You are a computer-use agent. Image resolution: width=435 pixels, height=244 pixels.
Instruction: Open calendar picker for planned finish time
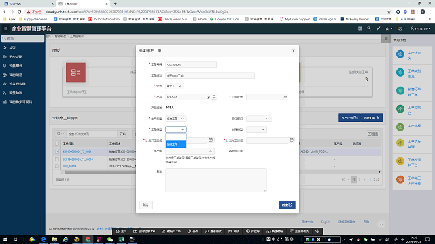point(291,140)
